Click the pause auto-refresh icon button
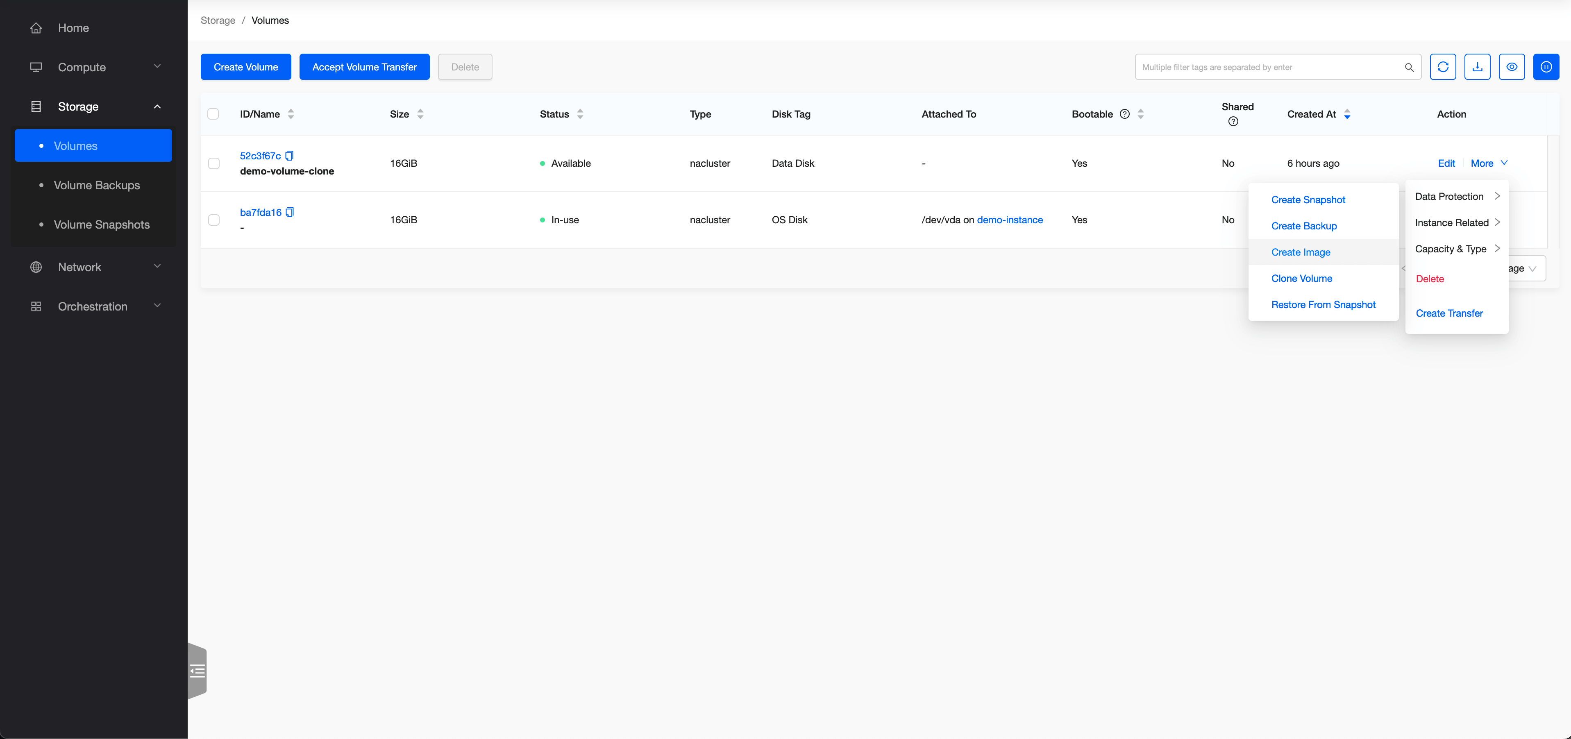 [1546, 67]
